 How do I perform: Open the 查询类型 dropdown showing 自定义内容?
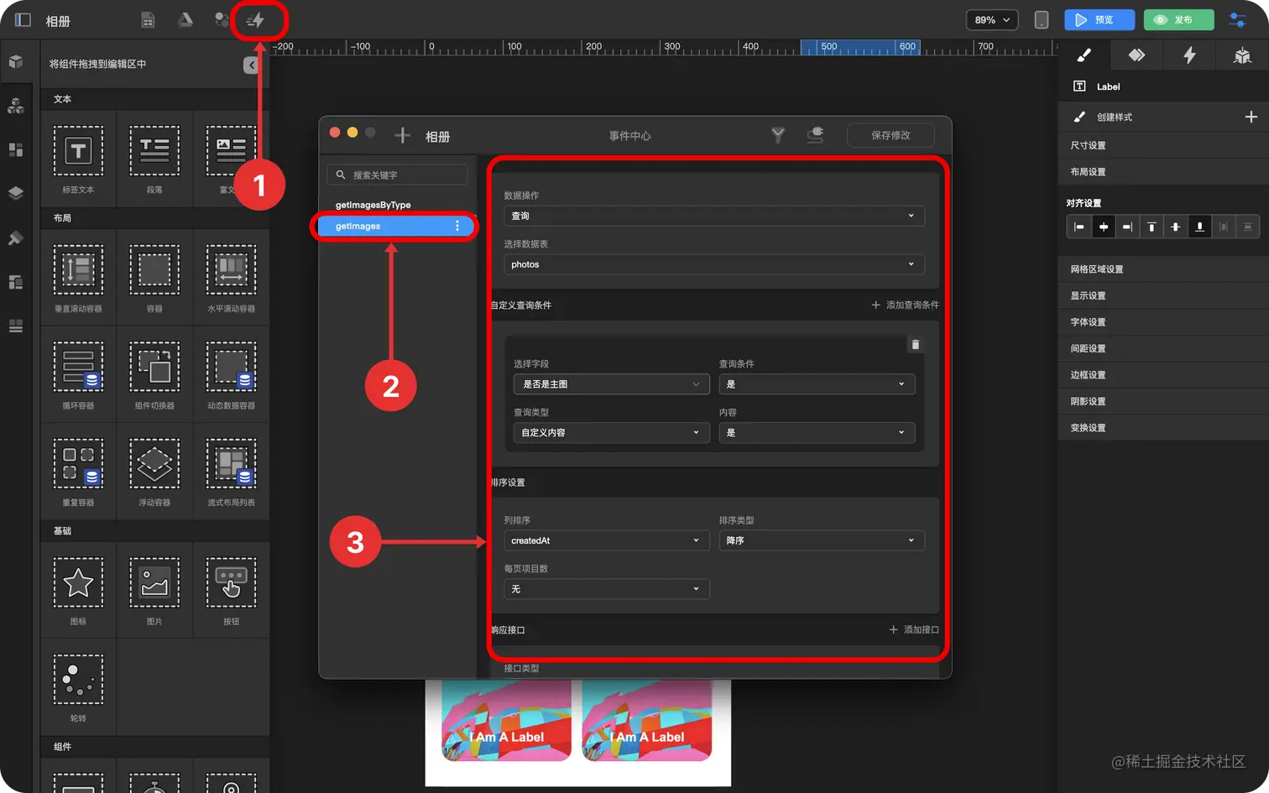click(x=611, y=433)
